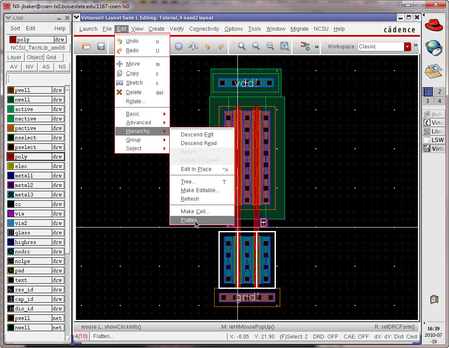Click the blue Properties info icon
Screen dimensions: 449x348
[x=178, y=46]
